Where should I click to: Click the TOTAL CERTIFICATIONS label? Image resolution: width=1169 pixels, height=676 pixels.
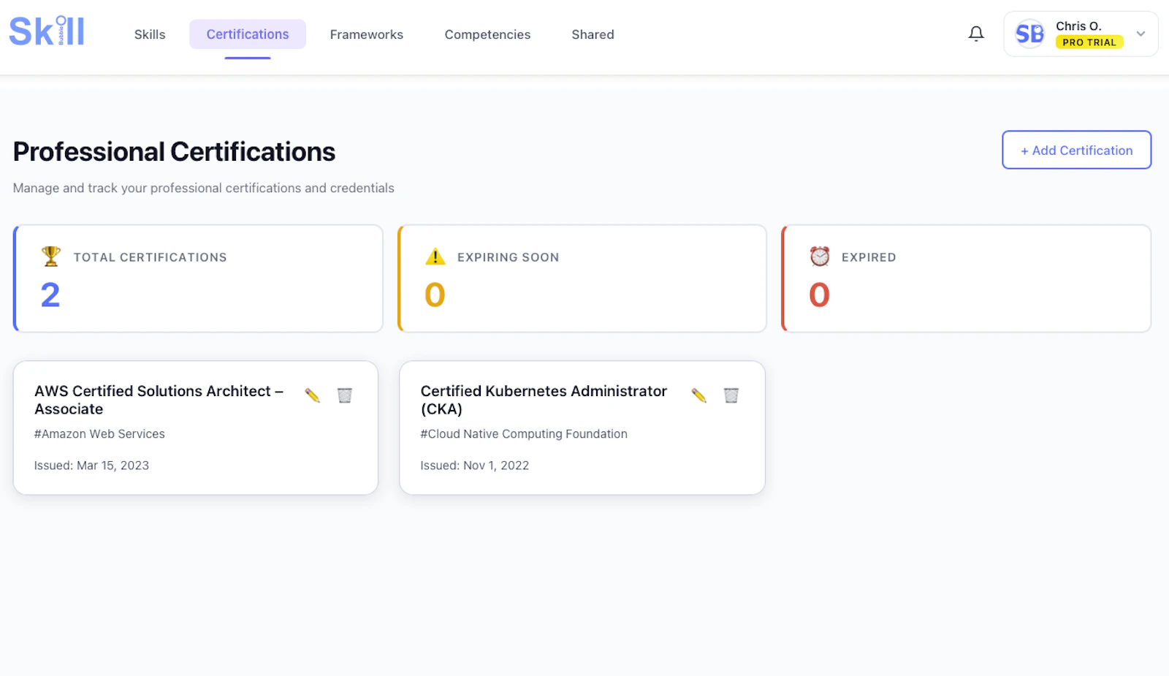tap(150, 257)
